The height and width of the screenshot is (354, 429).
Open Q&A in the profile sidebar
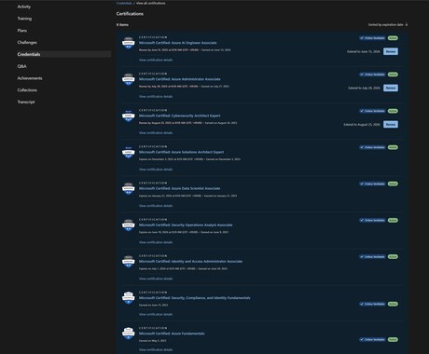pyautogui.click(x=21, y=66)
